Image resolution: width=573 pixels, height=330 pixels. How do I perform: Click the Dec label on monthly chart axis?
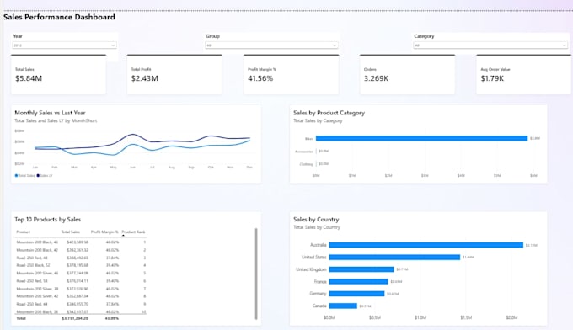coord(249,168)
